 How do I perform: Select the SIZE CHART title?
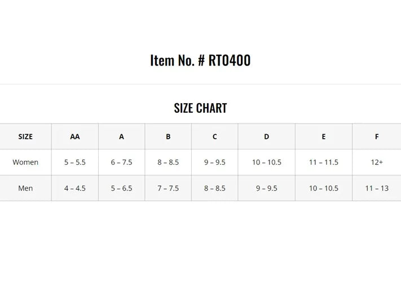pos(200,108)
